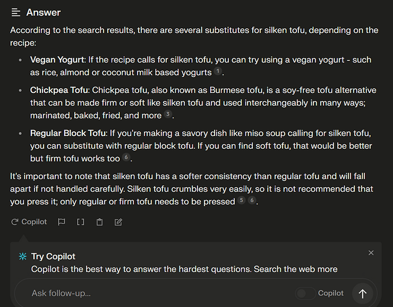Click the Try Copilot sparkle icon
This screenshot has width=393, height=307.
(23, 257)
